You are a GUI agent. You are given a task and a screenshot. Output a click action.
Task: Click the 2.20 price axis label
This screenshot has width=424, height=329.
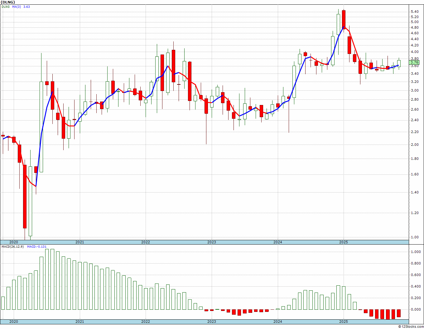[x=415, y=132]
